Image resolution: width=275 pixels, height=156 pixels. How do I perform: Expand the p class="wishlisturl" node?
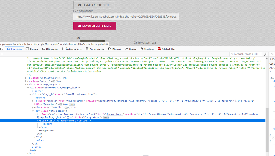coord(26,78)
